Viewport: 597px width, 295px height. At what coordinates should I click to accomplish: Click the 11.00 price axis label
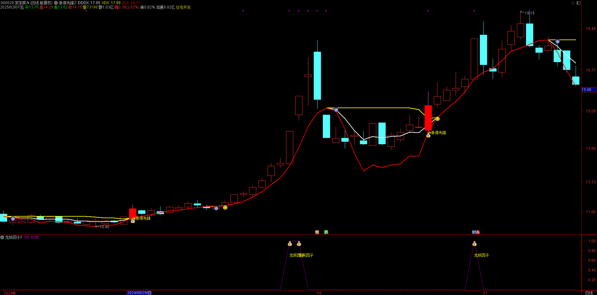591,212
